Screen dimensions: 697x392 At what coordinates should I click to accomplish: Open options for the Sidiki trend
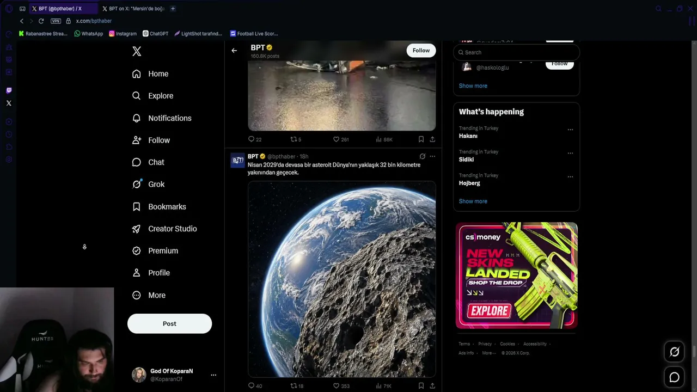(x=570, y=153)
